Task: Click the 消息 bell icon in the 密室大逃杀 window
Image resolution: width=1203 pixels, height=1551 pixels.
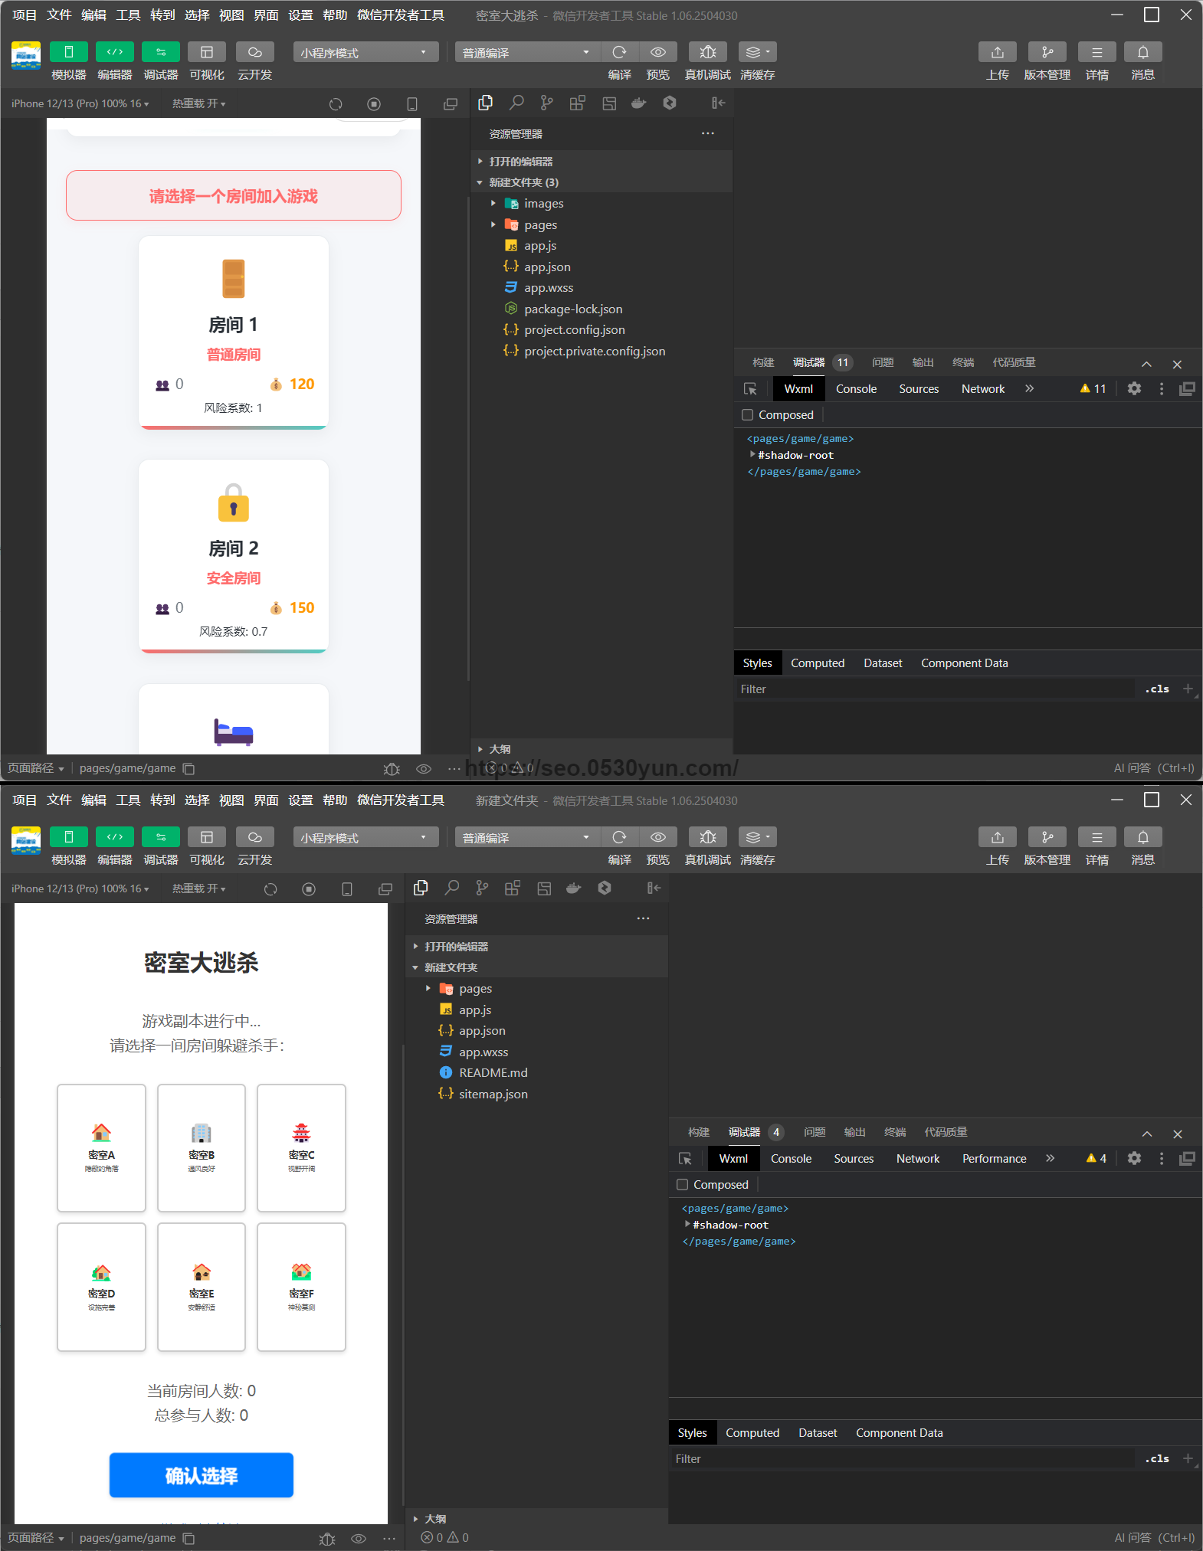Action: [x=1142, y=52]
